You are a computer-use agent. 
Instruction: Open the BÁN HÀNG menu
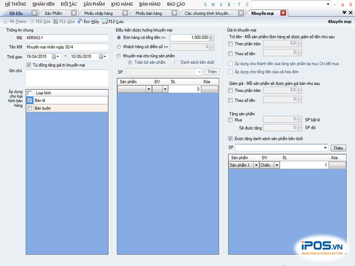click(x=150, y=4)
